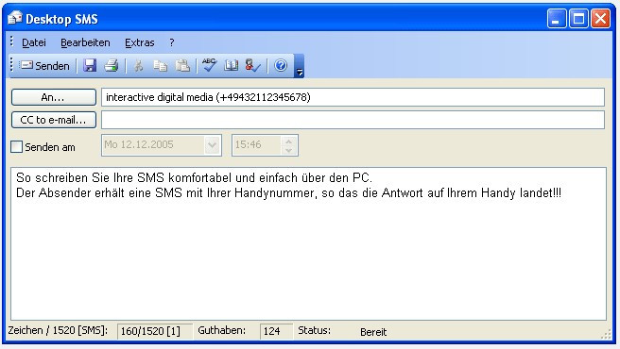Cut selected text with scissors icon

pos(138,65)
